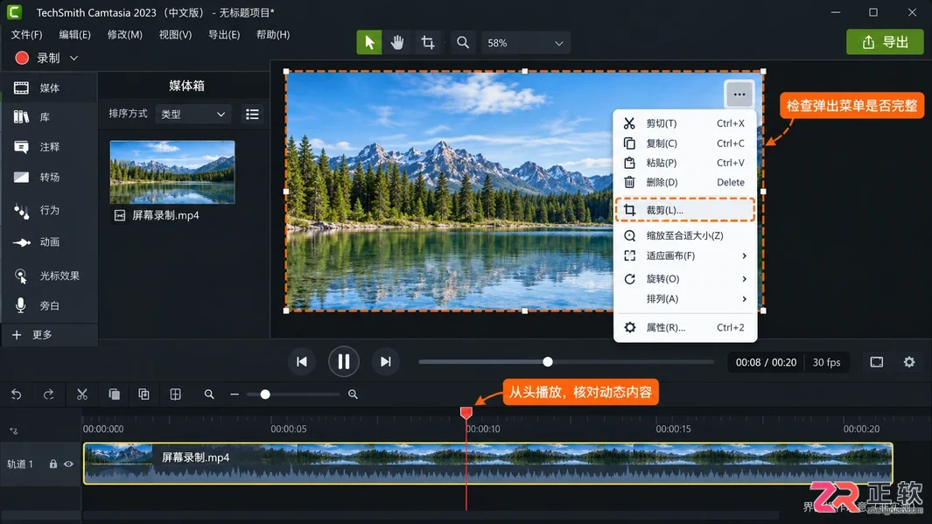The height and width of the screenshot is (524, 932).
Task: Cut with the timeline scissors icon
Action: pyautogui.click(x=82, y=395)
